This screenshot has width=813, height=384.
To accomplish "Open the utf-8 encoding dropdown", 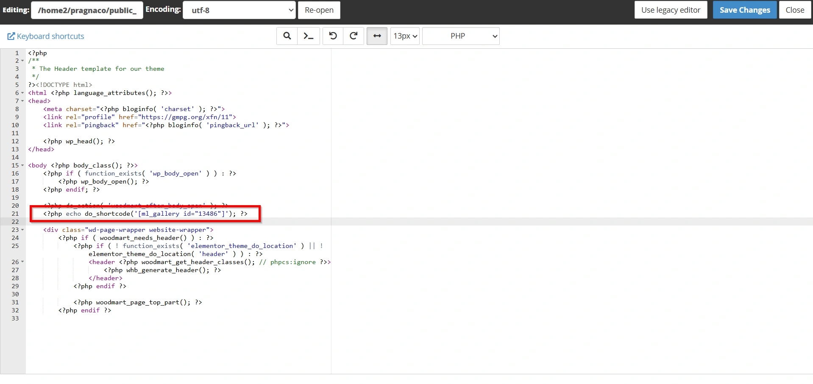I will (239, 10).
